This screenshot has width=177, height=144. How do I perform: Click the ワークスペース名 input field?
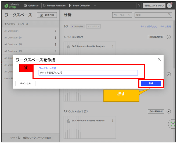pyautogui.click(x=88, y=73)
